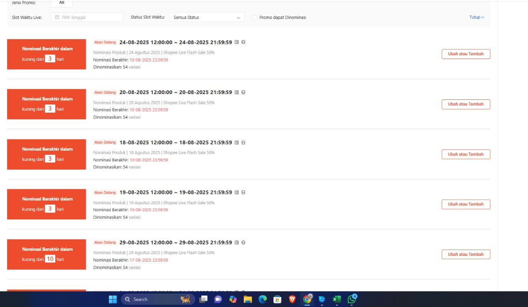The image size is (528, 307).
Task: Click the 19-08-2025 12:00:00 slot heading
Action: coord(176,192)
